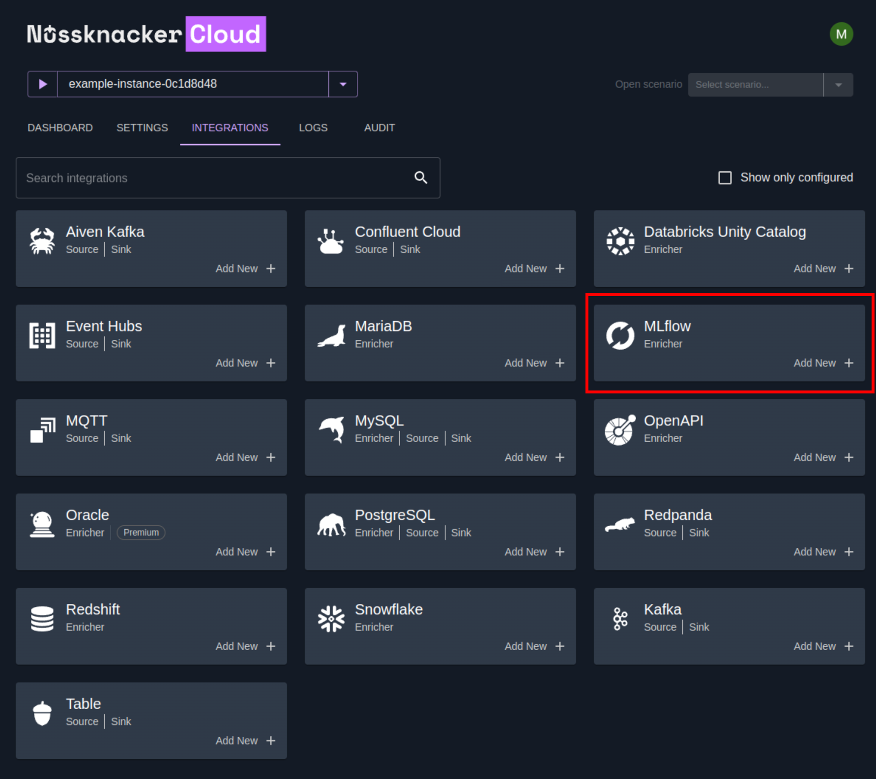Add New Event Hubs integration

click(x=245, y=363)
